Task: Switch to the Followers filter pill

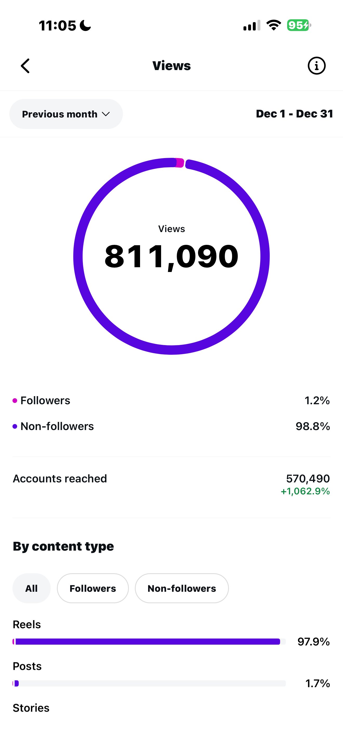Action: [93, 588]
